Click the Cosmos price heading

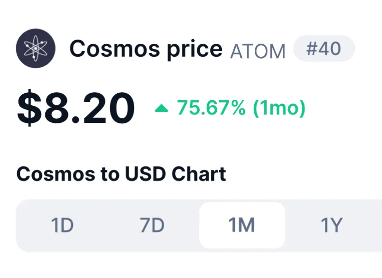click(146, 49)
